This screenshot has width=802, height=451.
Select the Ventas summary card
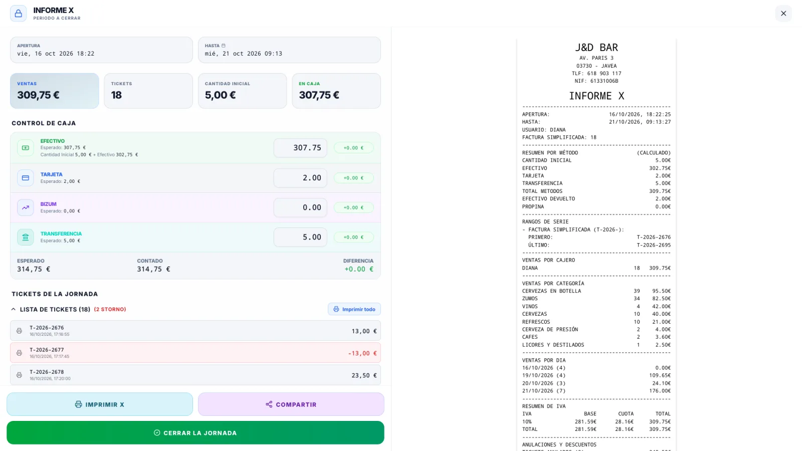click(55, 91)
